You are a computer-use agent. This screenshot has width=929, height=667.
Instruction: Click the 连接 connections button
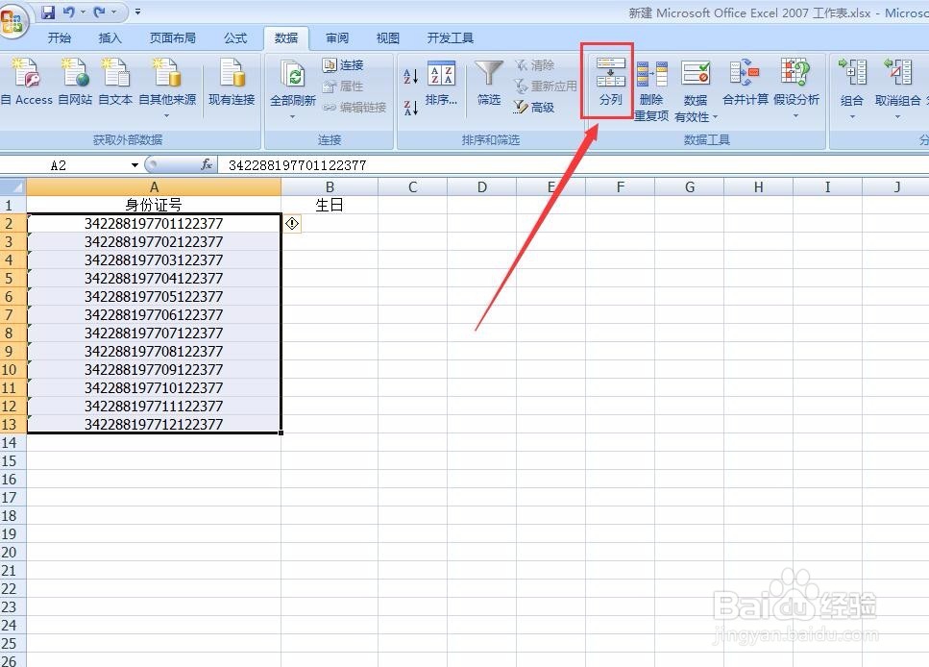pyautogui.click(x=343, y=64)
